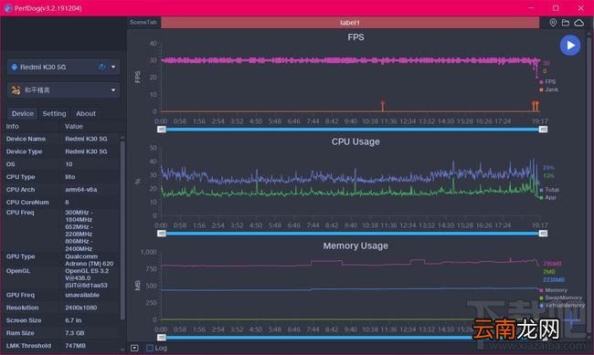Click the Device info panel scrollbar

pyautogui.click(x=122, y=231)
